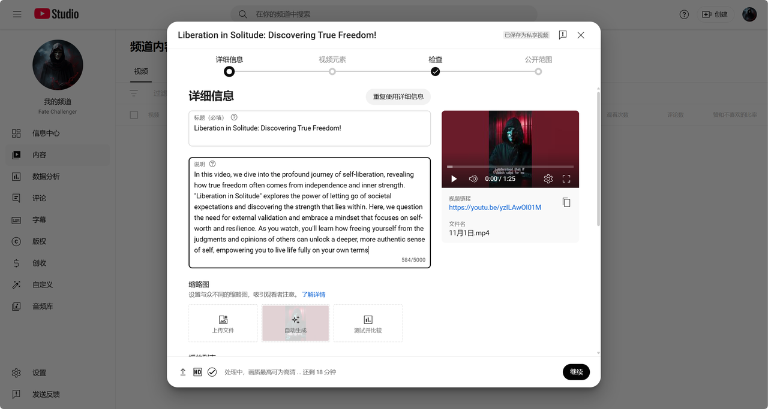The width and height of the screenshot is (768, 409).
Task: Click the 重复使用详细信息 button
Action: click(x=398, y=96)
